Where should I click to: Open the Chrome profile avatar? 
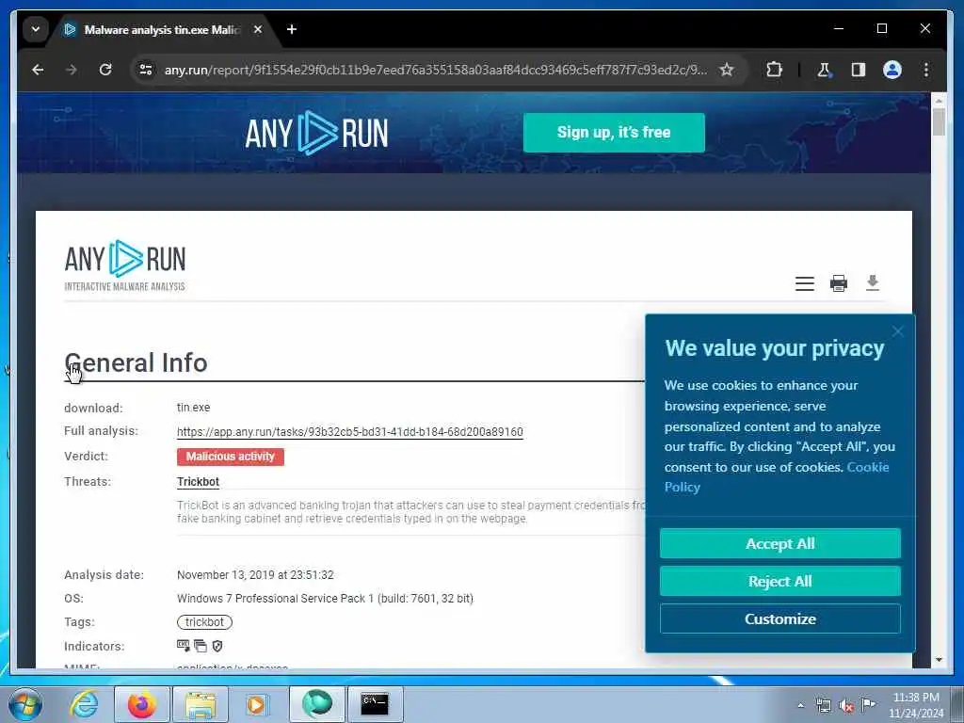892,70
